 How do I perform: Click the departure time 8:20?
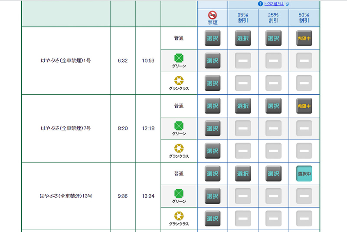[x=123, y=129]
